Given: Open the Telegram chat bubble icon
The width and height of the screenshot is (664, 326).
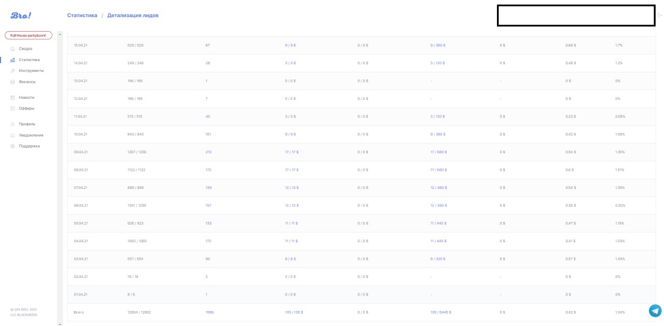Looking at the screenshot, I should coord(655,310).
